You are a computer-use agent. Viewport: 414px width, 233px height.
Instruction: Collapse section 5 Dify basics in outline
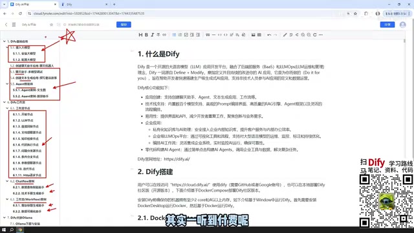point(5,41)
